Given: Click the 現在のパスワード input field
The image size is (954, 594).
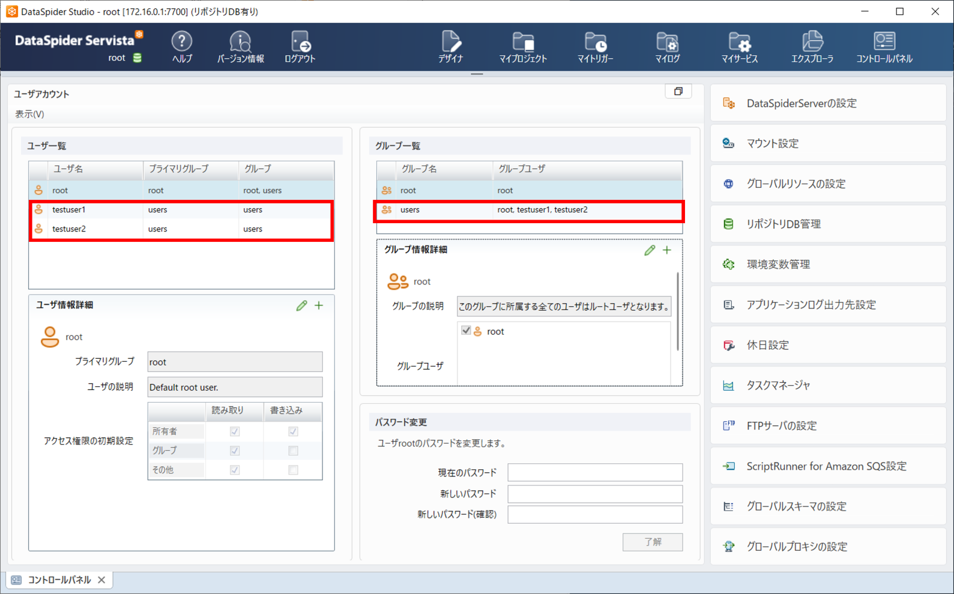Looking at the screenshot, I should click(x=595, y=472).
